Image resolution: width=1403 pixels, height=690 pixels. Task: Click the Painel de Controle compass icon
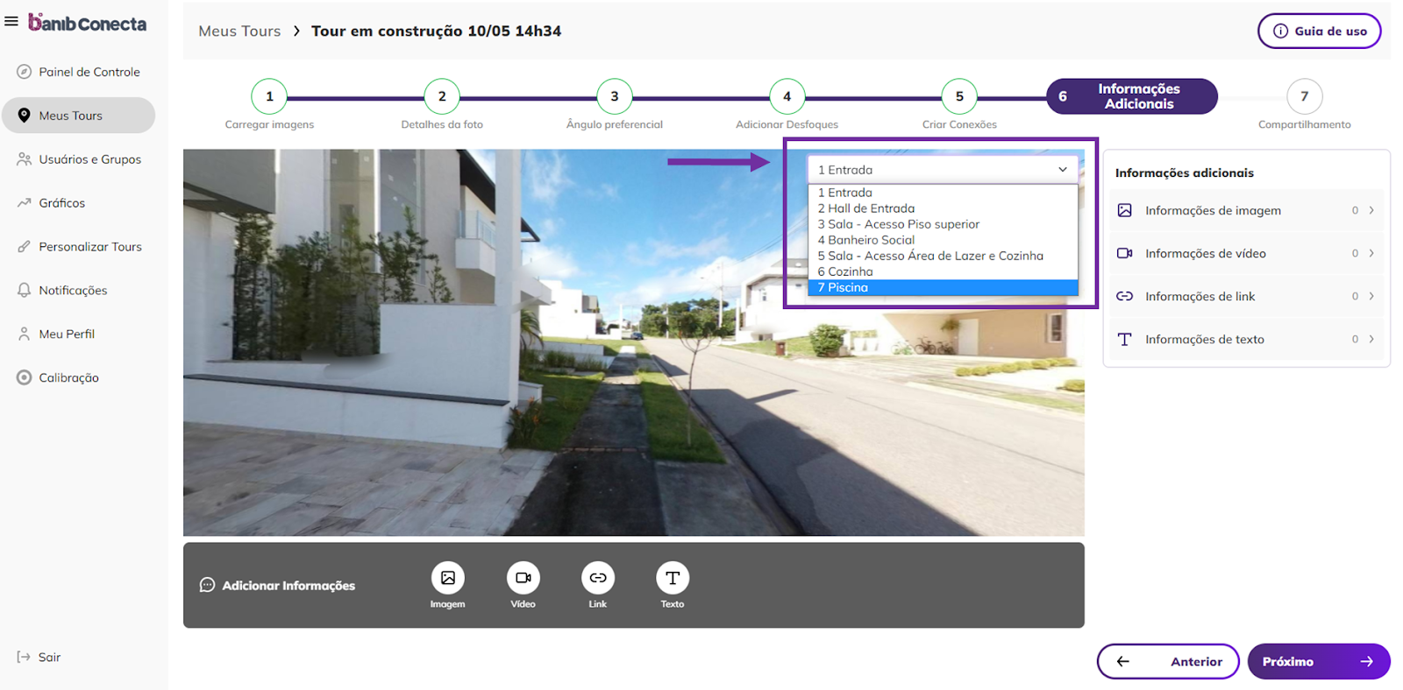tap(25, 72)
